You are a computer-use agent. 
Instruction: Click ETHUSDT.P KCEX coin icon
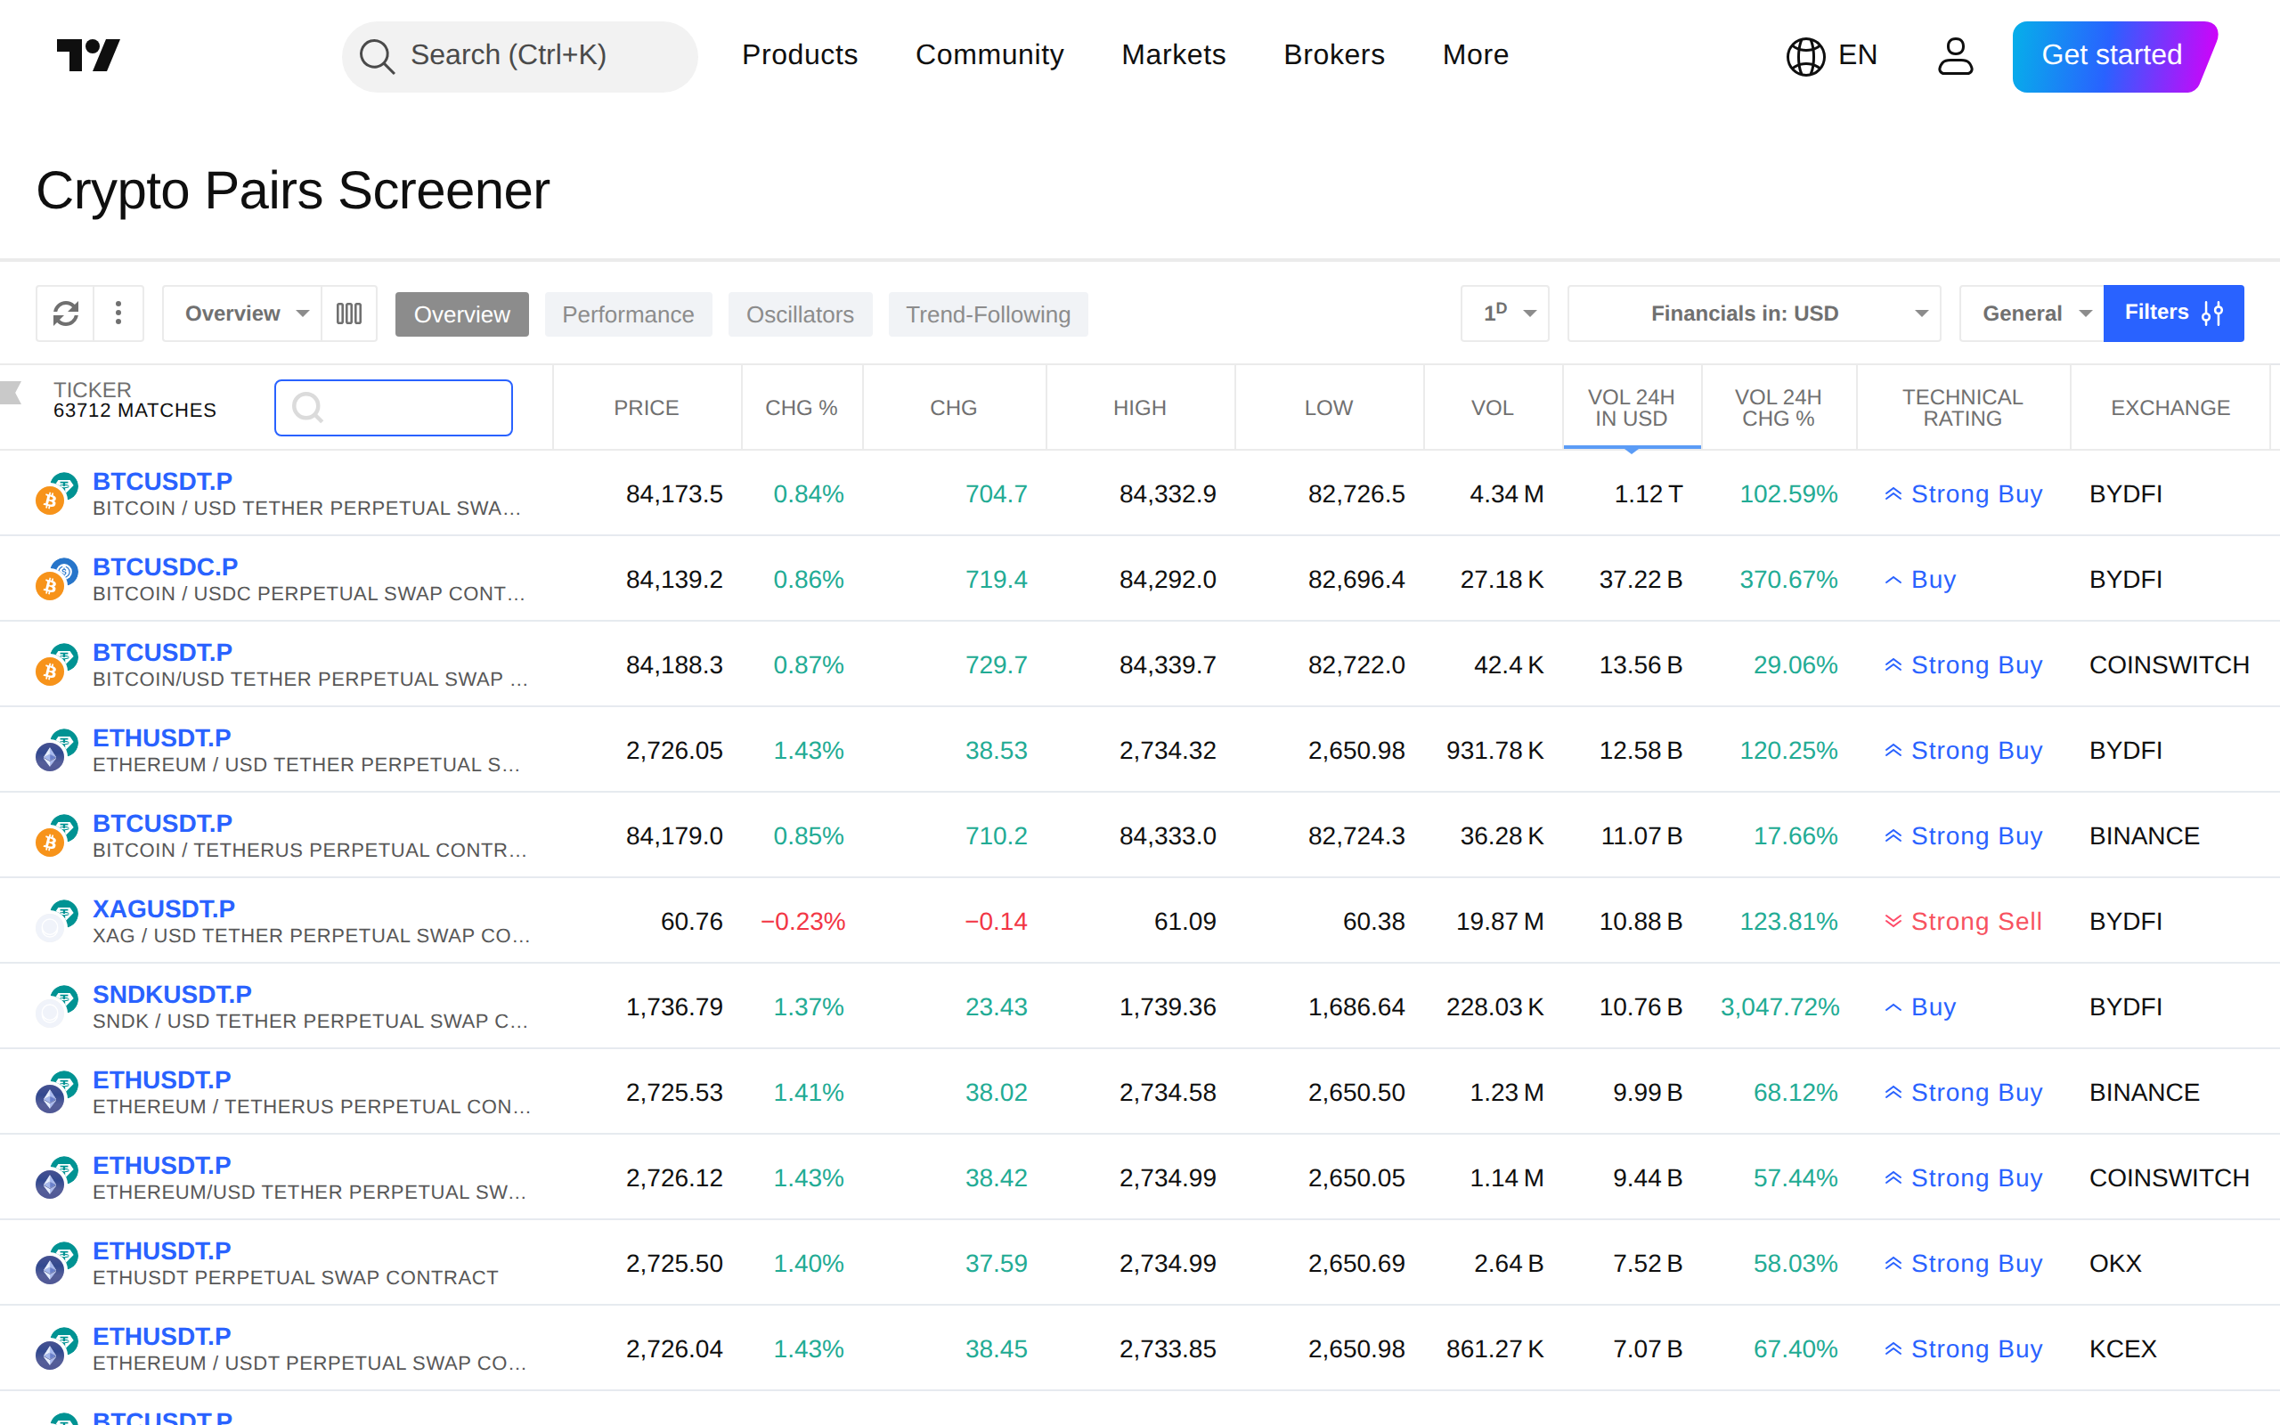point(55,1348)
